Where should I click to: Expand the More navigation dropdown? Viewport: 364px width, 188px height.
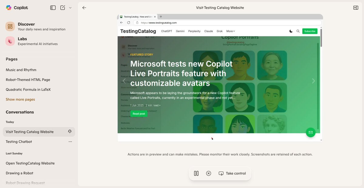(230, 31)
